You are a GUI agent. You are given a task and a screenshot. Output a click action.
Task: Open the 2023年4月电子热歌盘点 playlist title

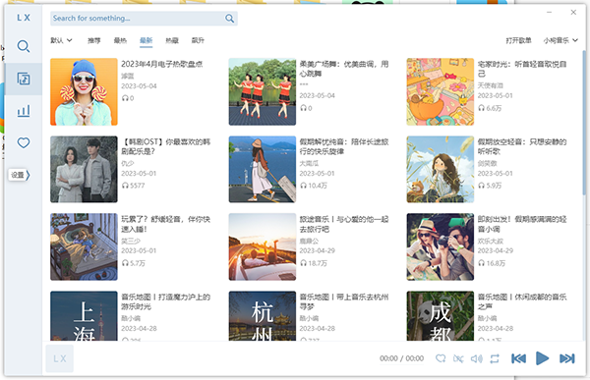[x=162, y=64]
